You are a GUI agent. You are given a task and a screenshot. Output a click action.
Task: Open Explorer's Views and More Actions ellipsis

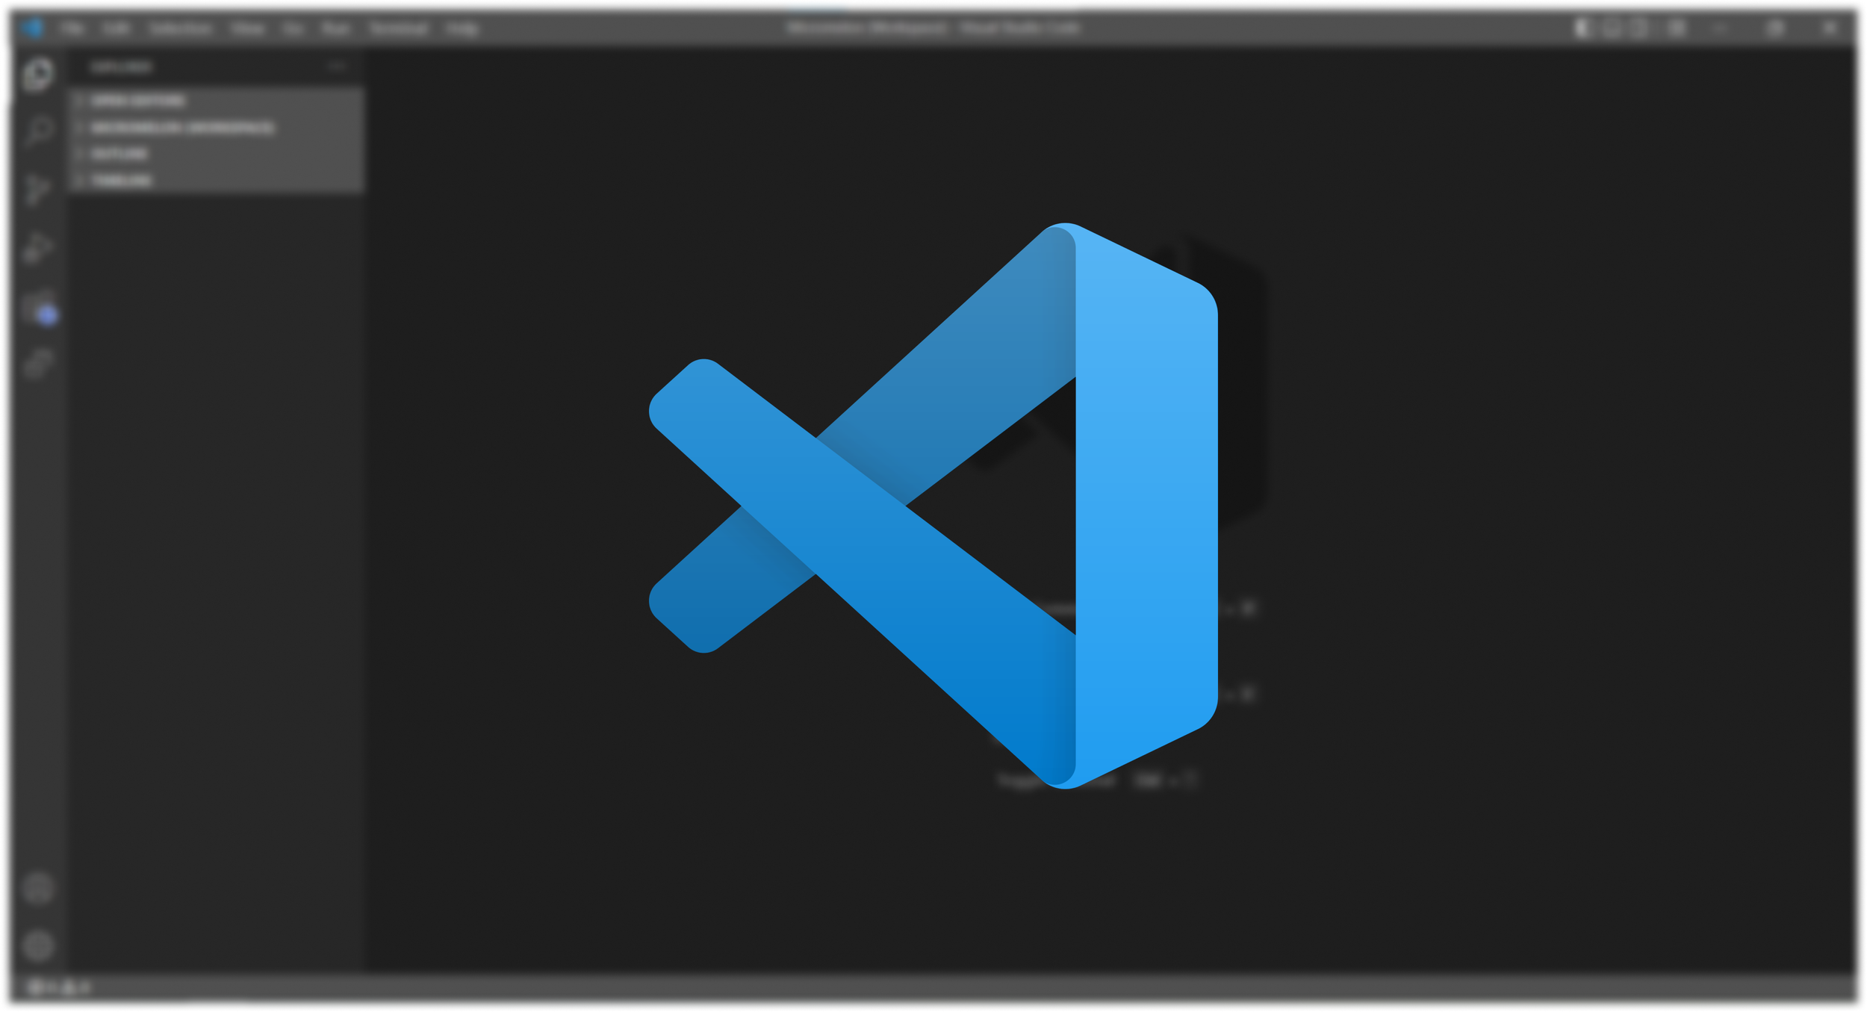point(337,67)
